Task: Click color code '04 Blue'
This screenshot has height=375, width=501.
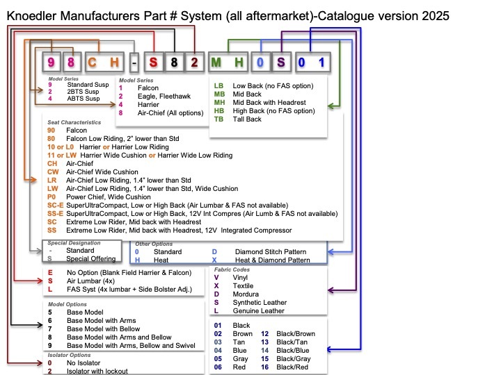Action: 231,350
